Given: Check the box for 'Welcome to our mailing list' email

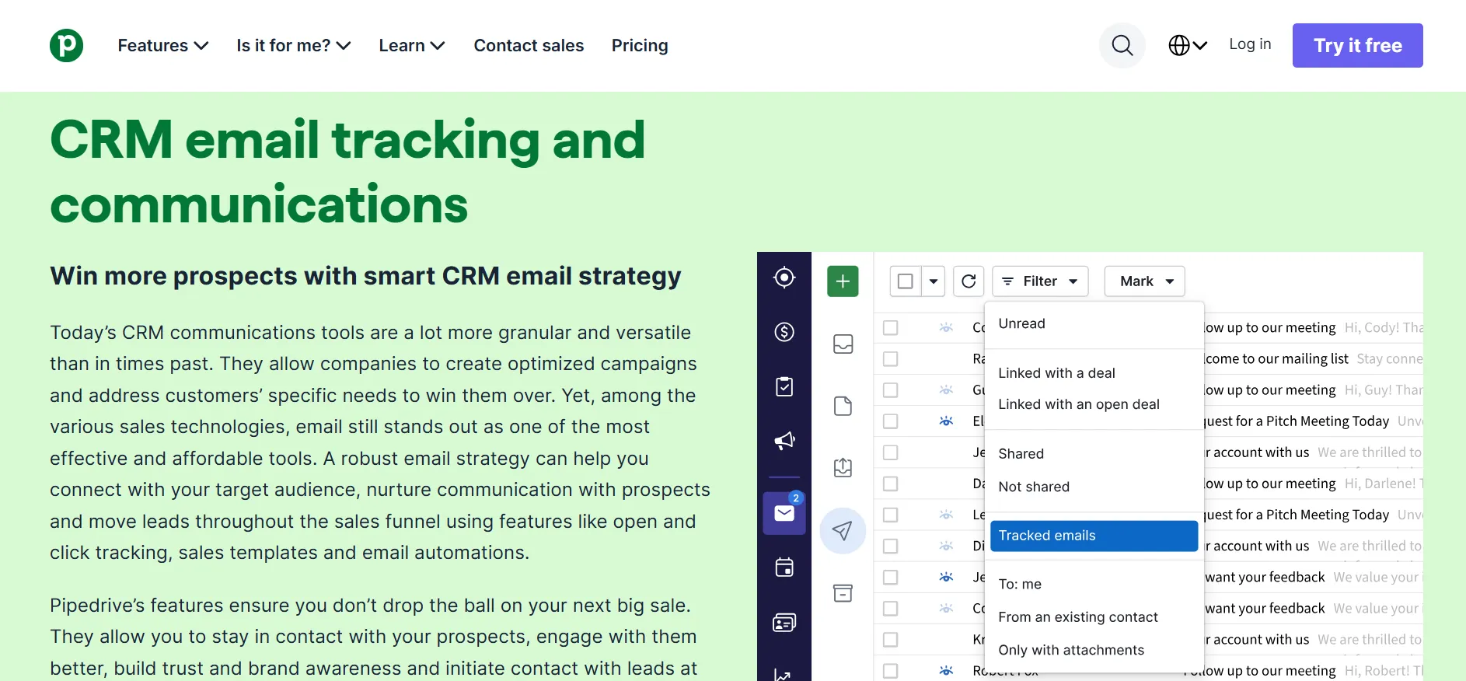Looking at the screenshot, I should tap(891, 359).
